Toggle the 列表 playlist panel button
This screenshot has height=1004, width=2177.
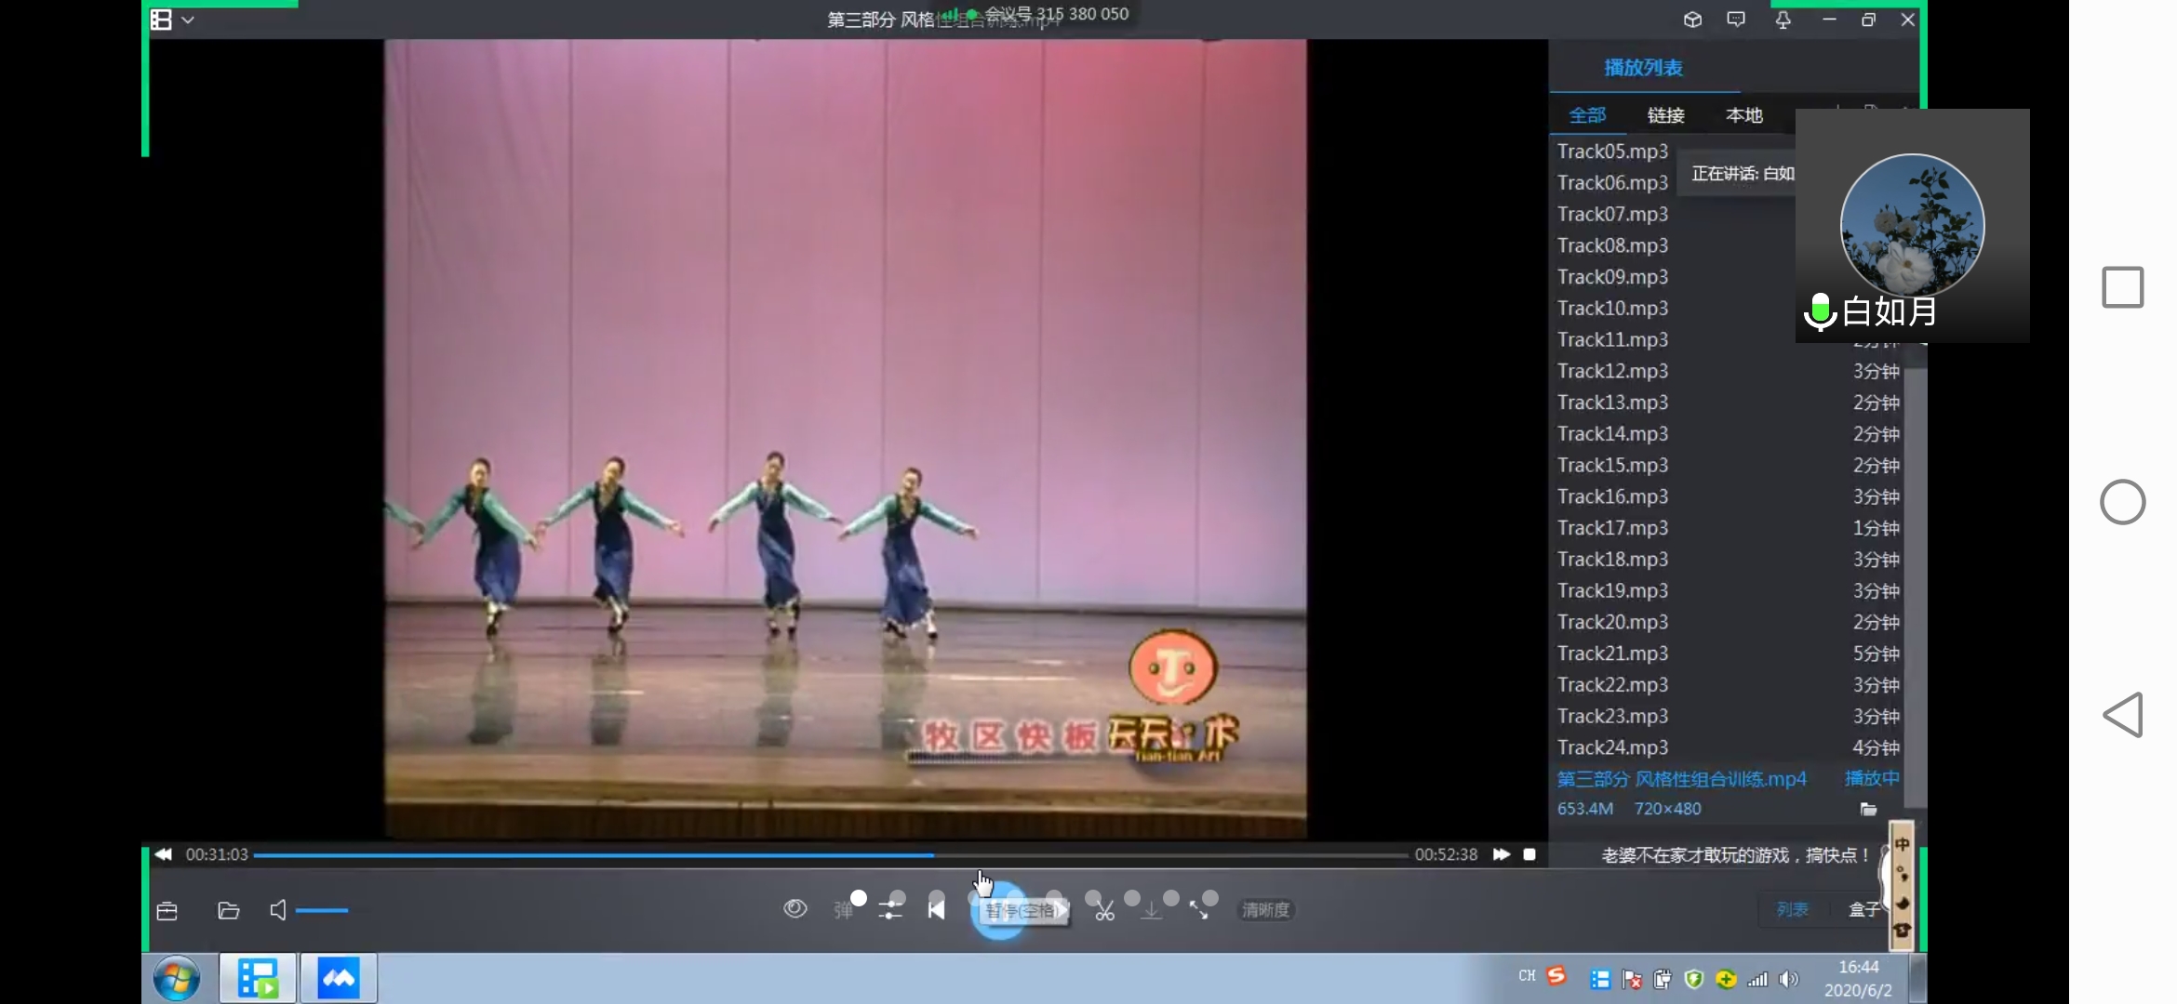pyautogui.click(x=1792, y=909)
